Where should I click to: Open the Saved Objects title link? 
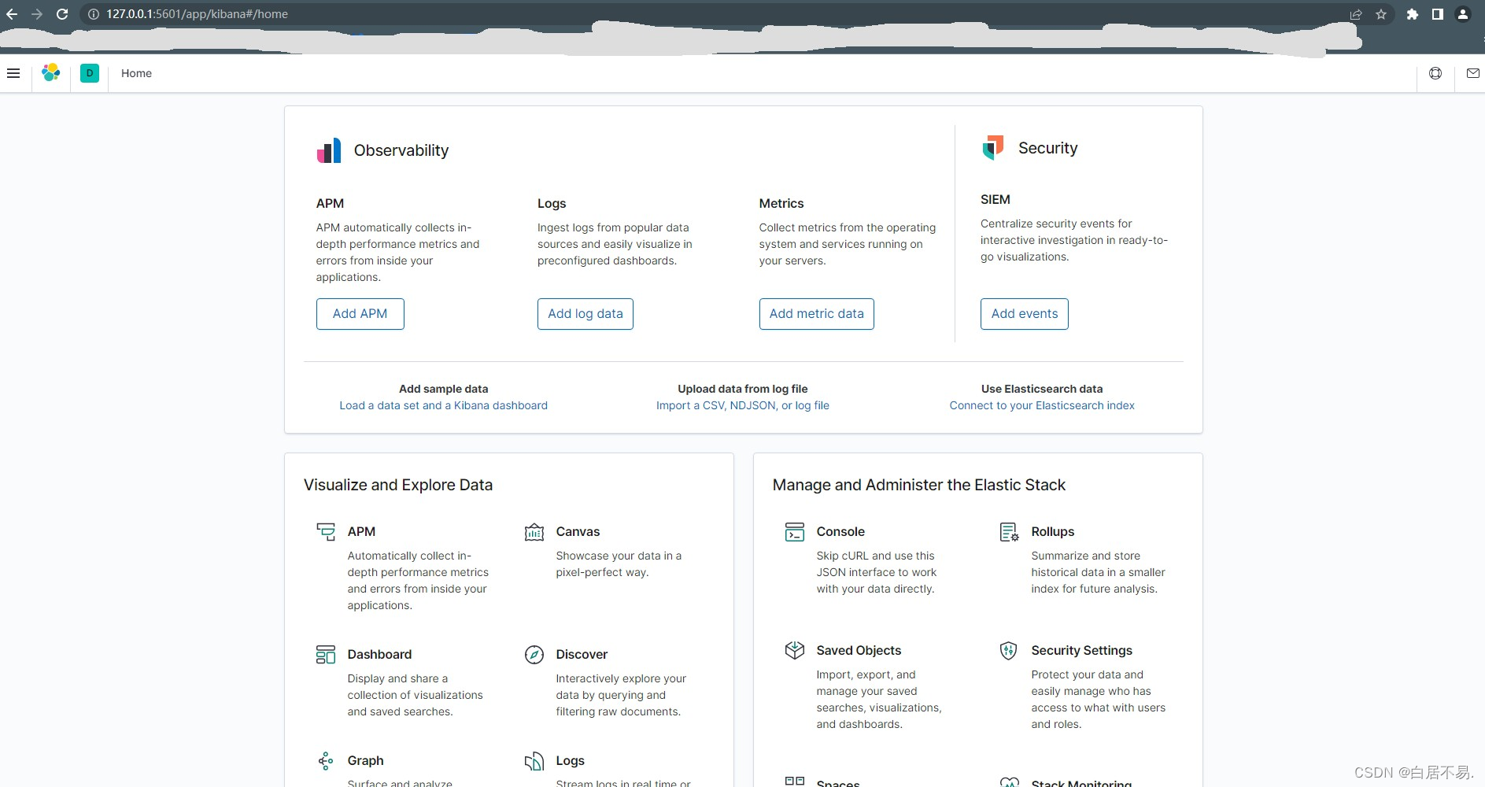coord(859,651)
